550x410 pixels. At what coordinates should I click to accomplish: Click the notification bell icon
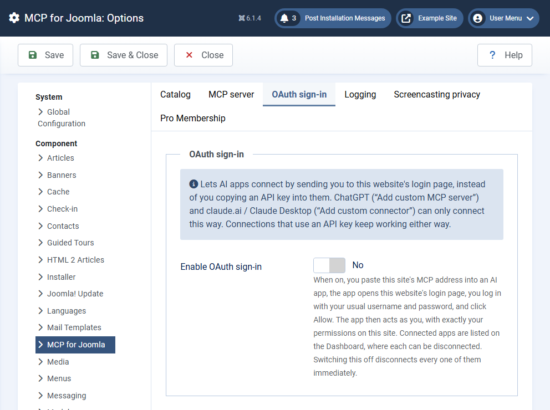(x=284, y=18)
